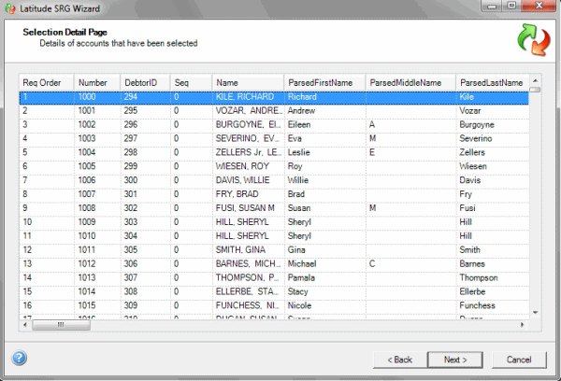
Task: Sort by the DebtorID column header
Action: coord(145,83)
